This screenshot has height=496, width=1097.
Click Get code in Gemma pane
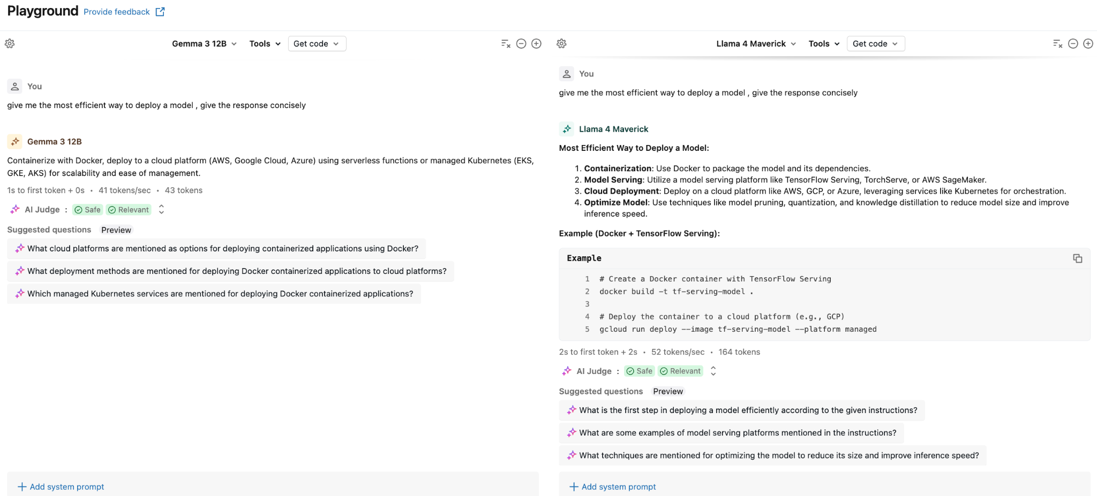tap(317, 44)
